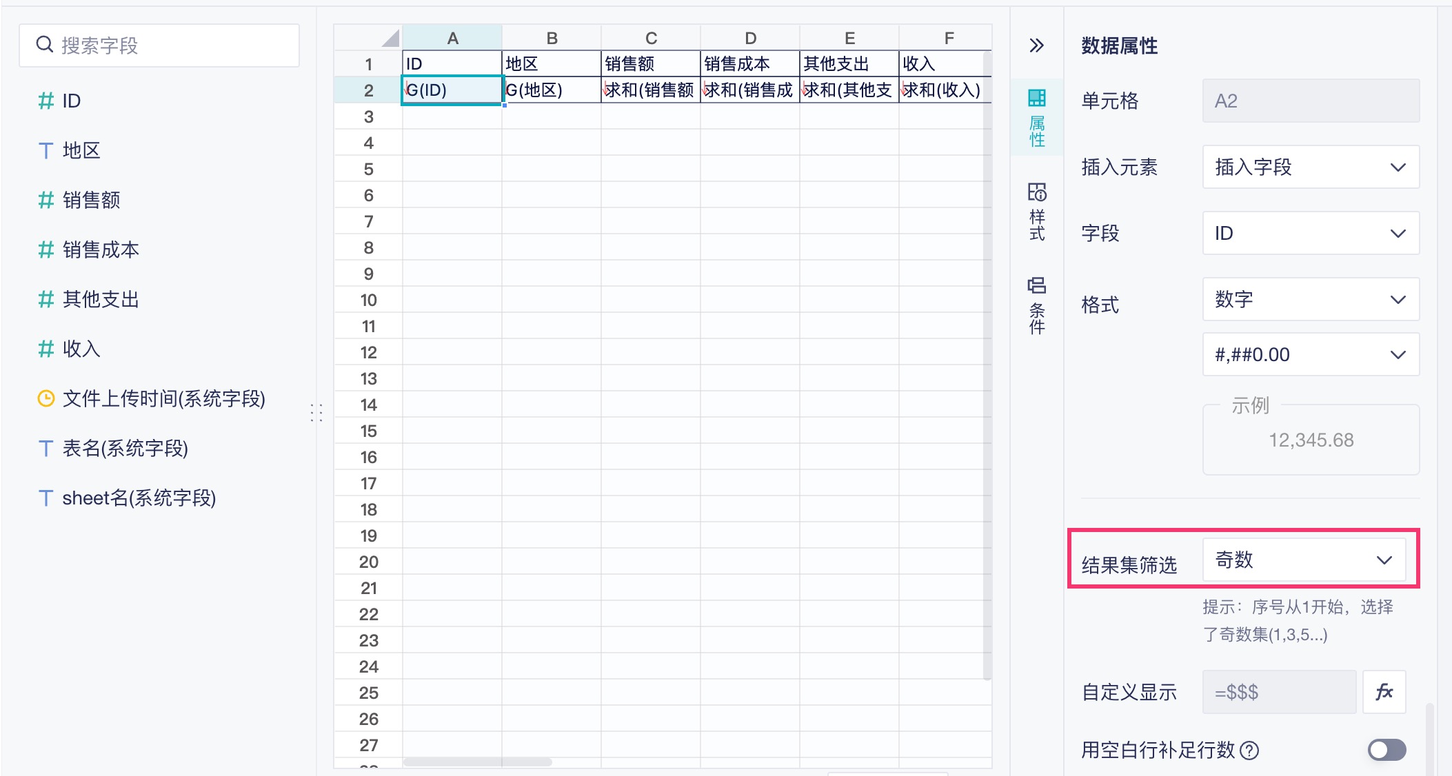Viewport: 1452px width, 776px height.
Task: Click the search magnifier icon in the field search box
Action: click(x=45, y=45)
